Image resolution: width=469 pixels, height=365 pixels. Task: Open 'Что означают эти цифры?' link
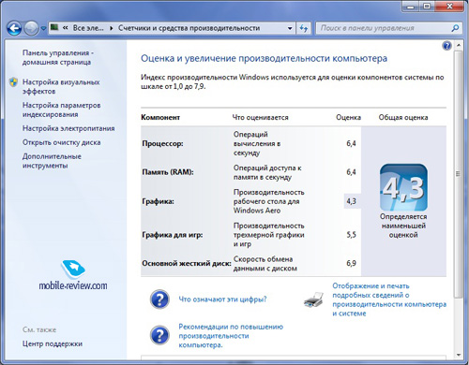222,299
